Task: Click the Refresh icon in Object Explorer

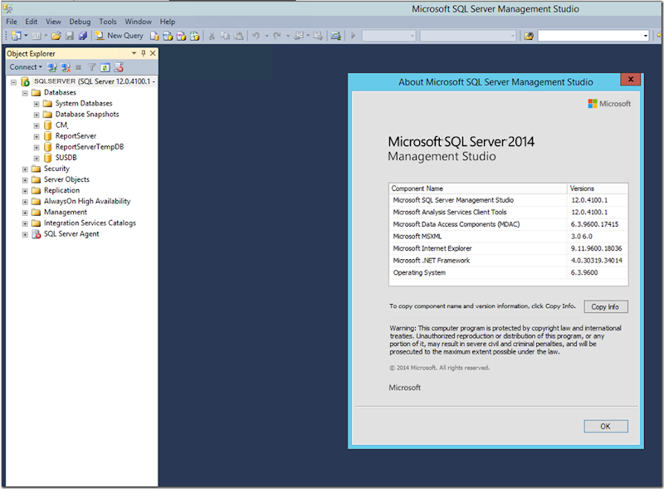Action: [x=105, y=67]
